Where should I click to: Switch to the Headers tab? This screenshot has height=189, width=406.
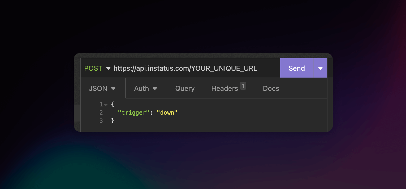pos(224,88)
